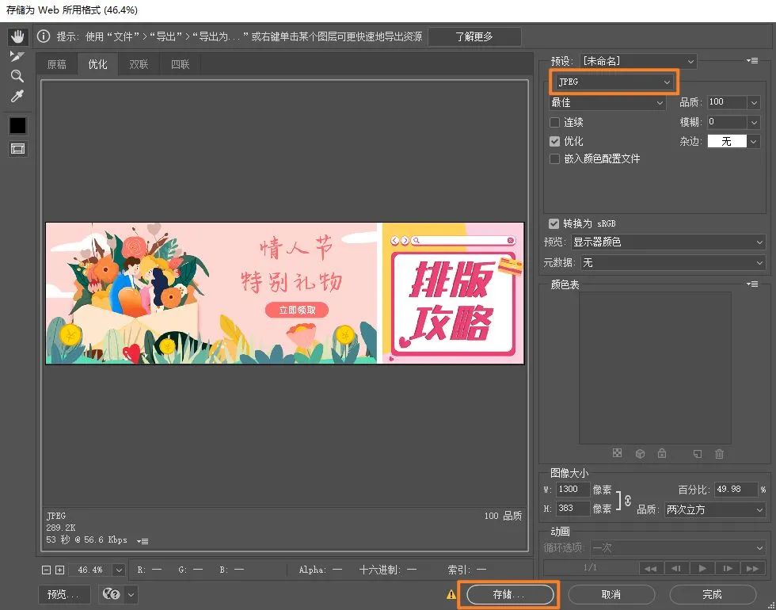Expand the 元数据 dropdown

(x=672, y=262)
